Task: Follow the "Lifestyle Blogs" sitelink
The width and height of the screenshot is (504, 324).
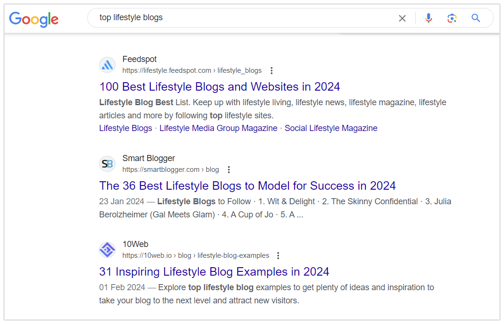Action: pos(125,128)
